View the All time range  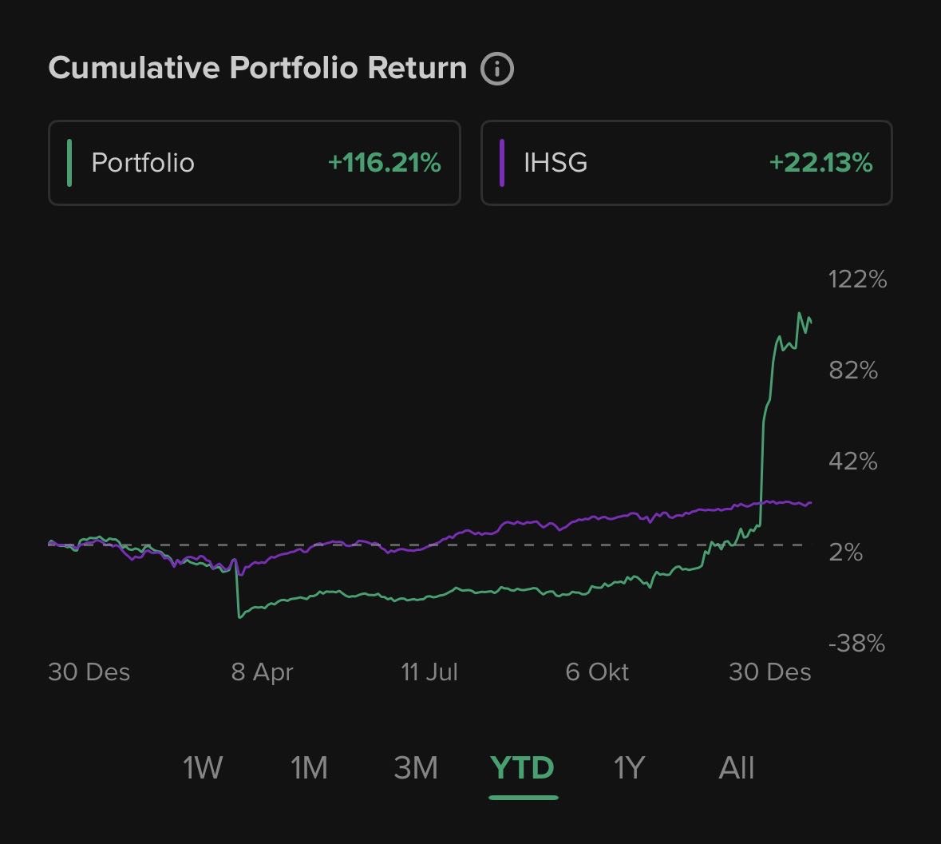pyautogui.click(x=736, y=768)
